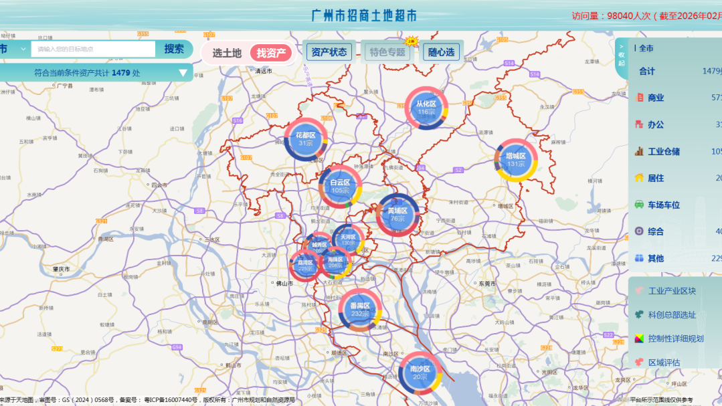Click the 车场车位 parking car icon
Image resolution: width=722 pixels, height=406 pixels.
click(639, 205)
